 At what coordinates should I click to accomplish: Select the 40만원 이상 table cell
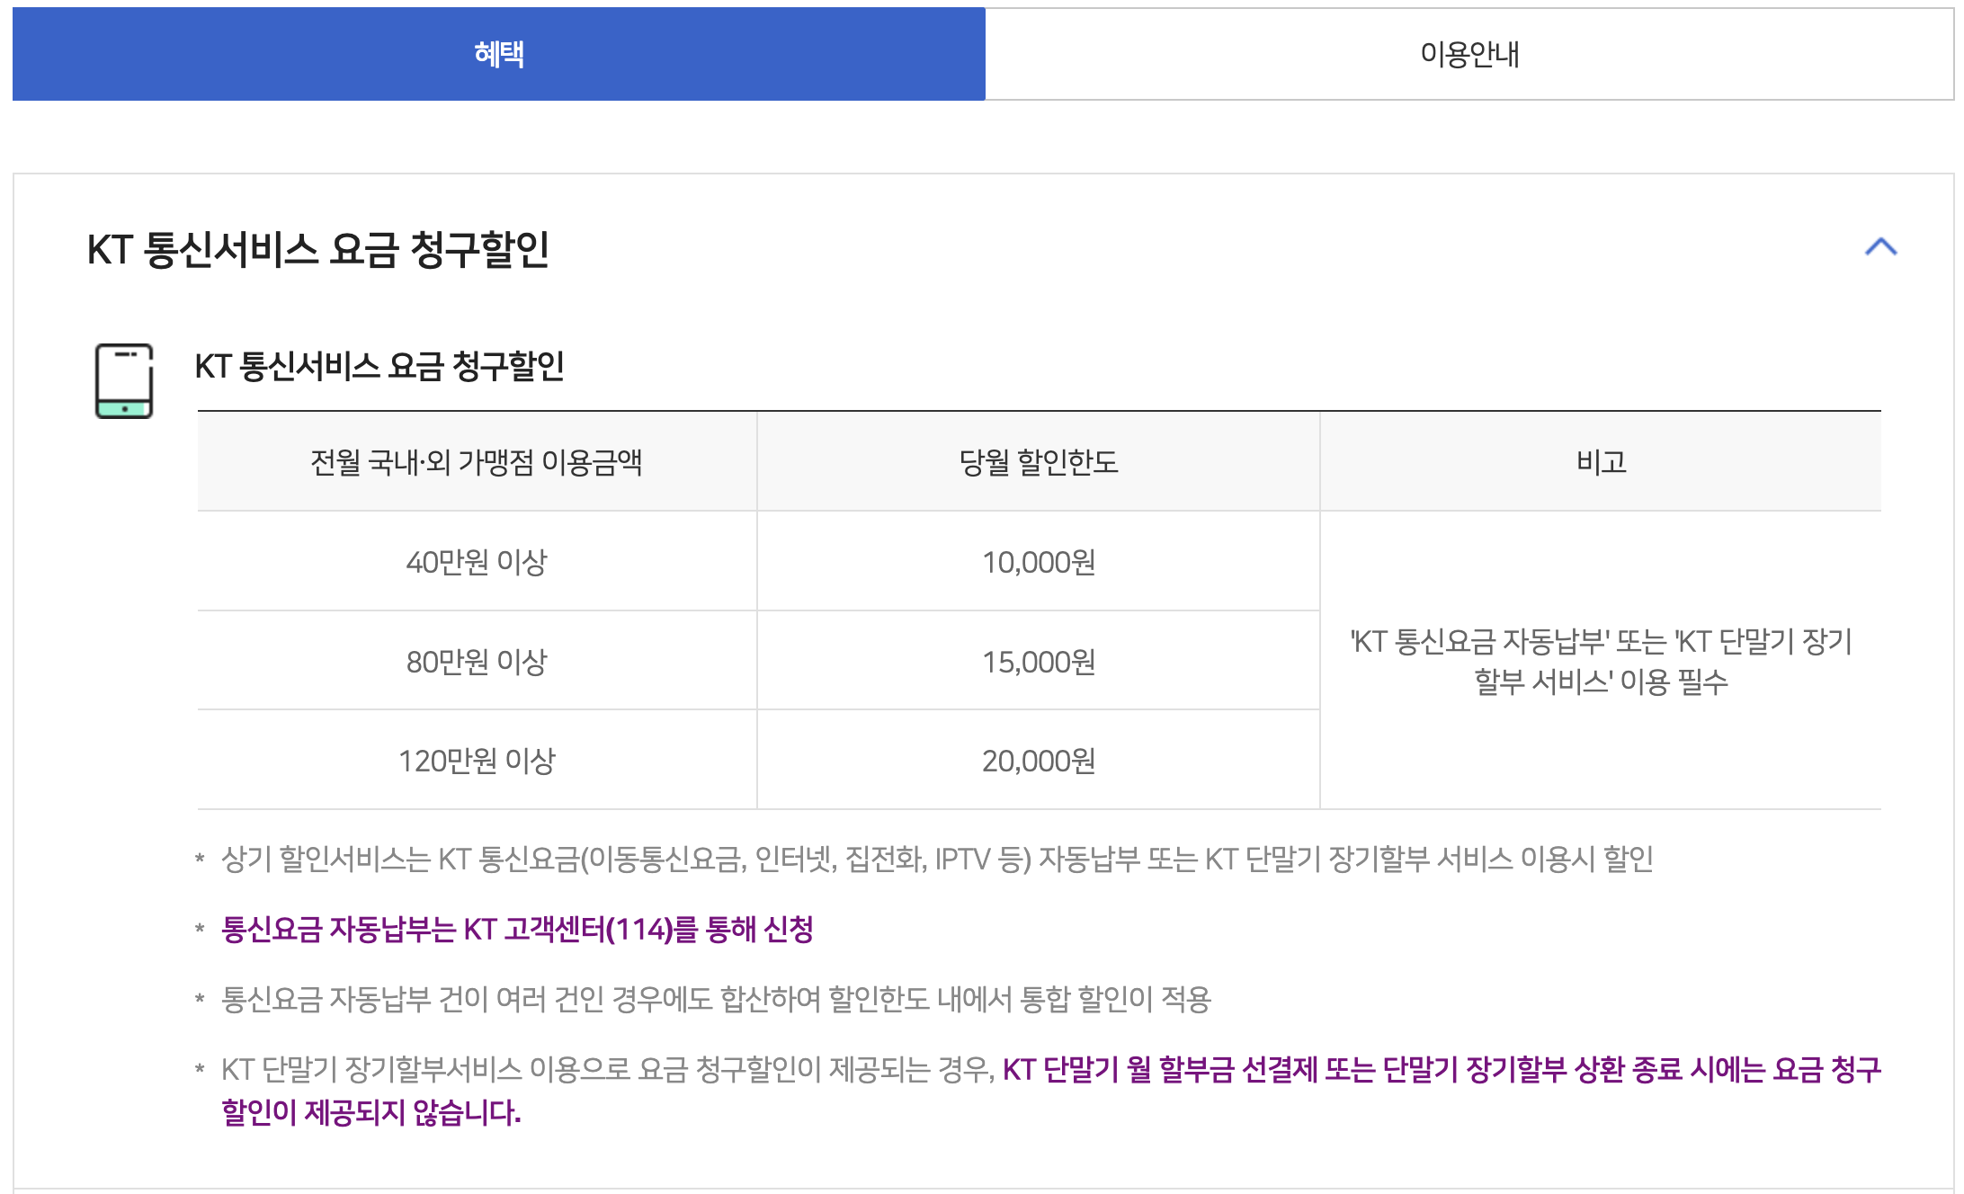coord(477,562)
